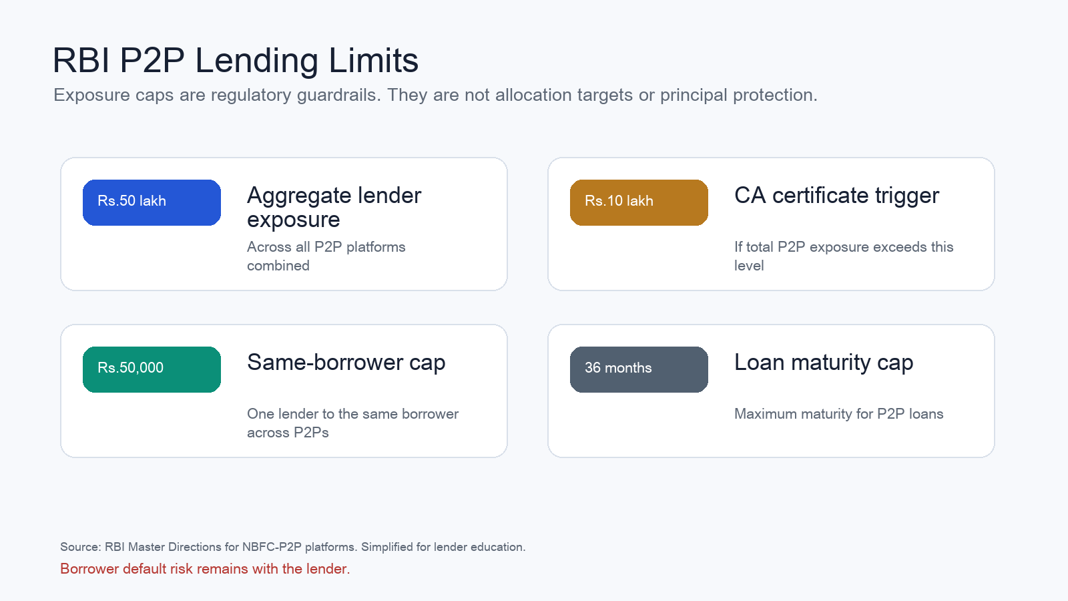The image size is (1068, 601).
Task: Click the blue Rs.50 lakh badge
Action: [x=152, y=202]
